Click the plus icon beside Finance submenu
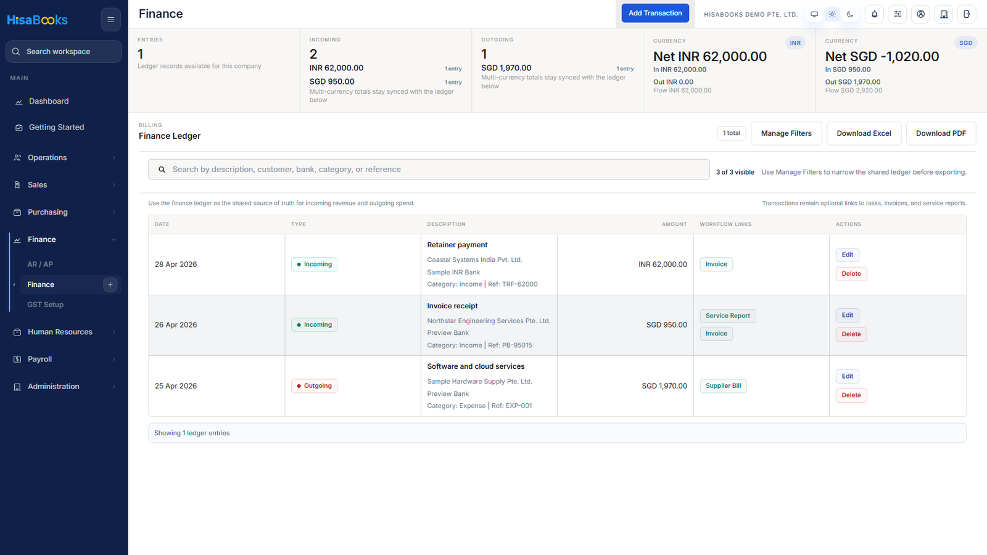The width and height of the screenshot is (987, 555). [110, 284]
